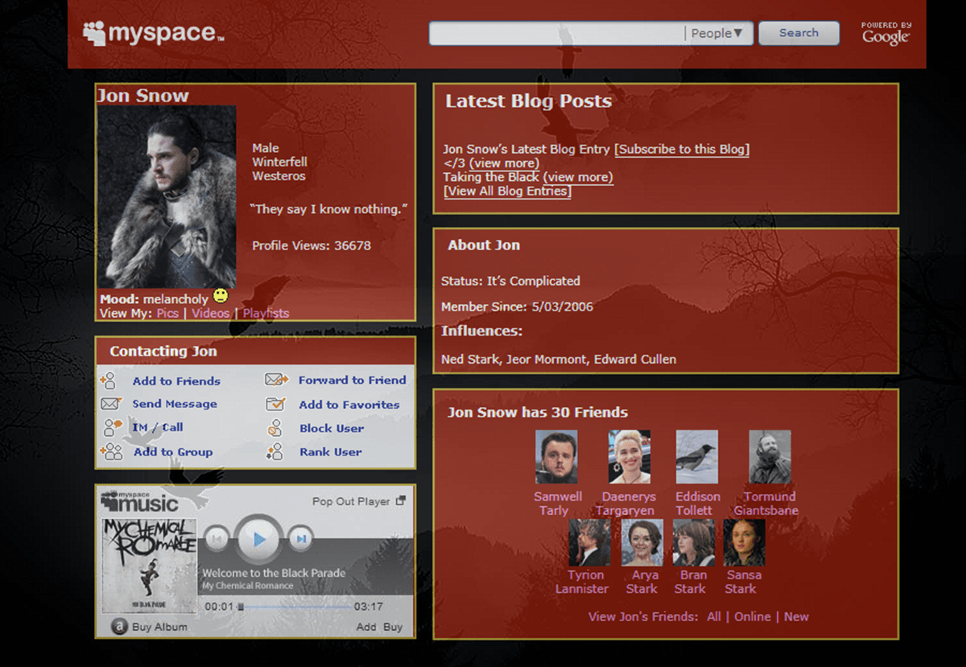Click in the search text field
This screenshot has height=667, width=966.
(555, 33)
